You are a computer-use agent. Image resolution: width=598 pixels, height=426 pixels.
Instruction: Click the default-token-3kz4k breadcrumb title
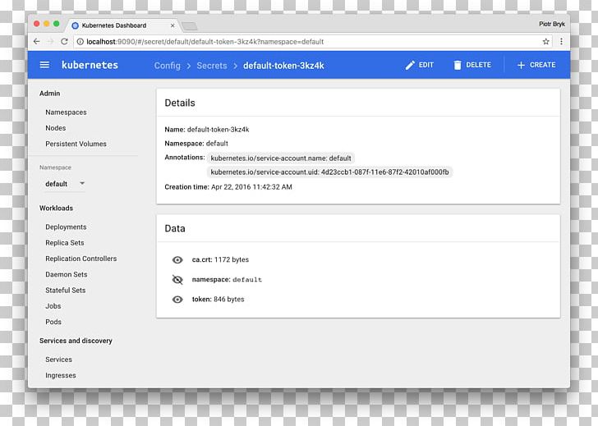283,66
